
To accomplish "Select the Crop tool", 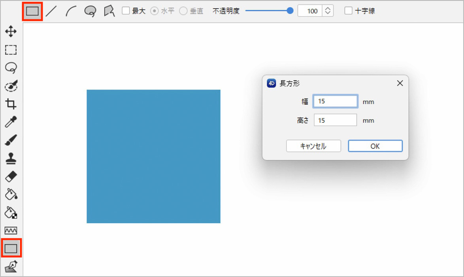I will [x=11, y=104].
